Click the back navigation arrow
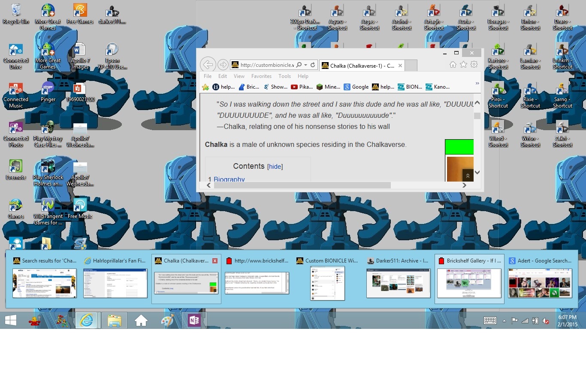Image resolution: width=586 pixels, height=370 pixels. (208, 65)
